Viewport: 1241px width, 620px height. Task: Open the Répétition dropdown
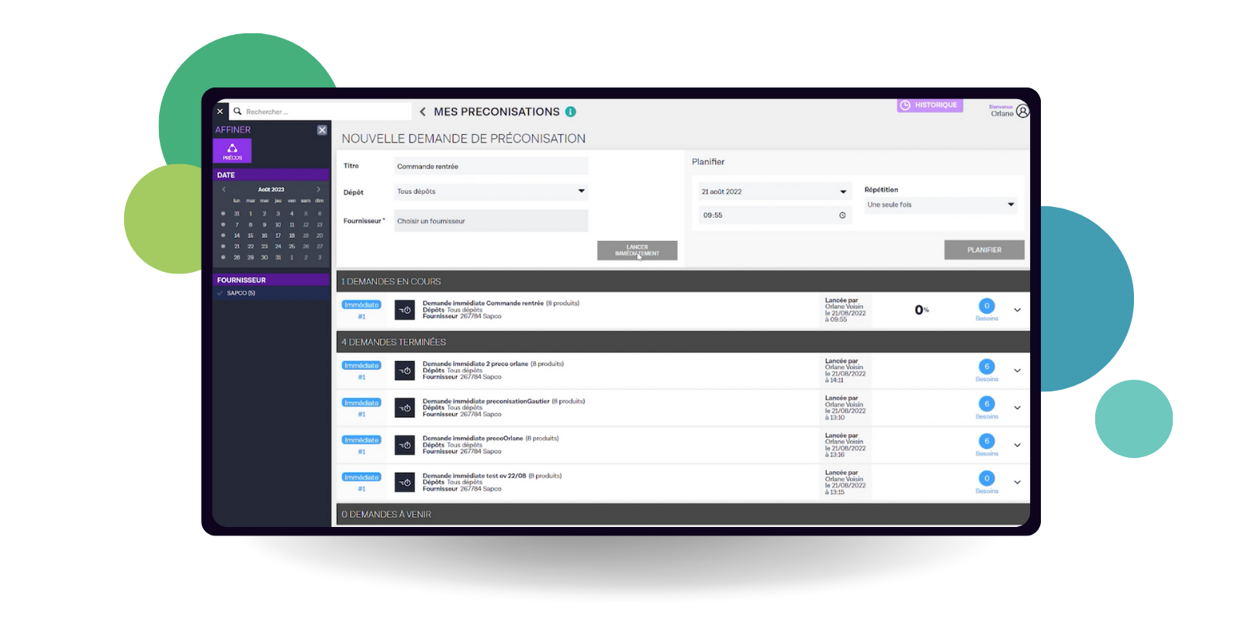[1010, 205]
